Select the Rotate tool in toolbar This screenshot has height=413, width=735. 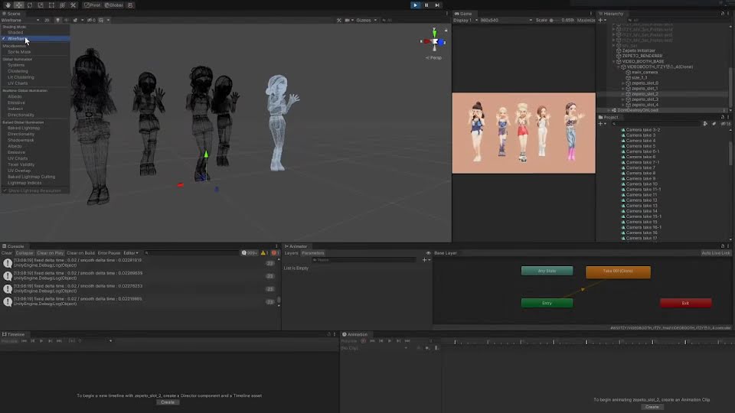pos(29,5)
